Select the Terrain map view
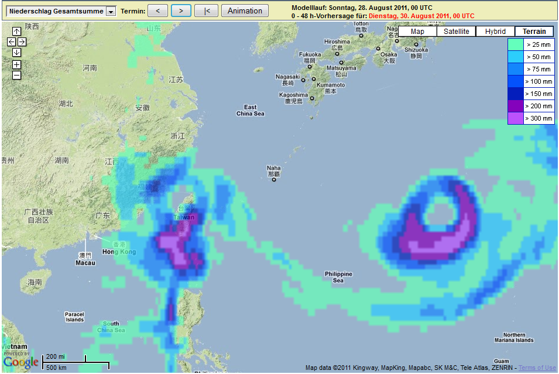 pyautogui.click(x=534, y=32)
